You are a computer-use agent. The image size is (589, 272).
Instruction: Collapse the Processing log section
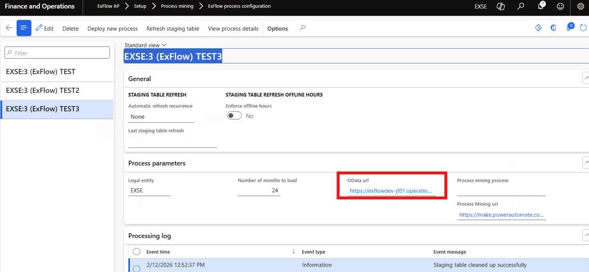[585, 235]
